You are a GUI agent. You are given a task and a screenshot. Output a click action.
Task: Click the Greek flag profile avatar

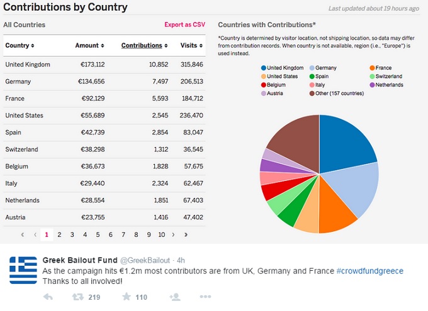click(23, 270)
